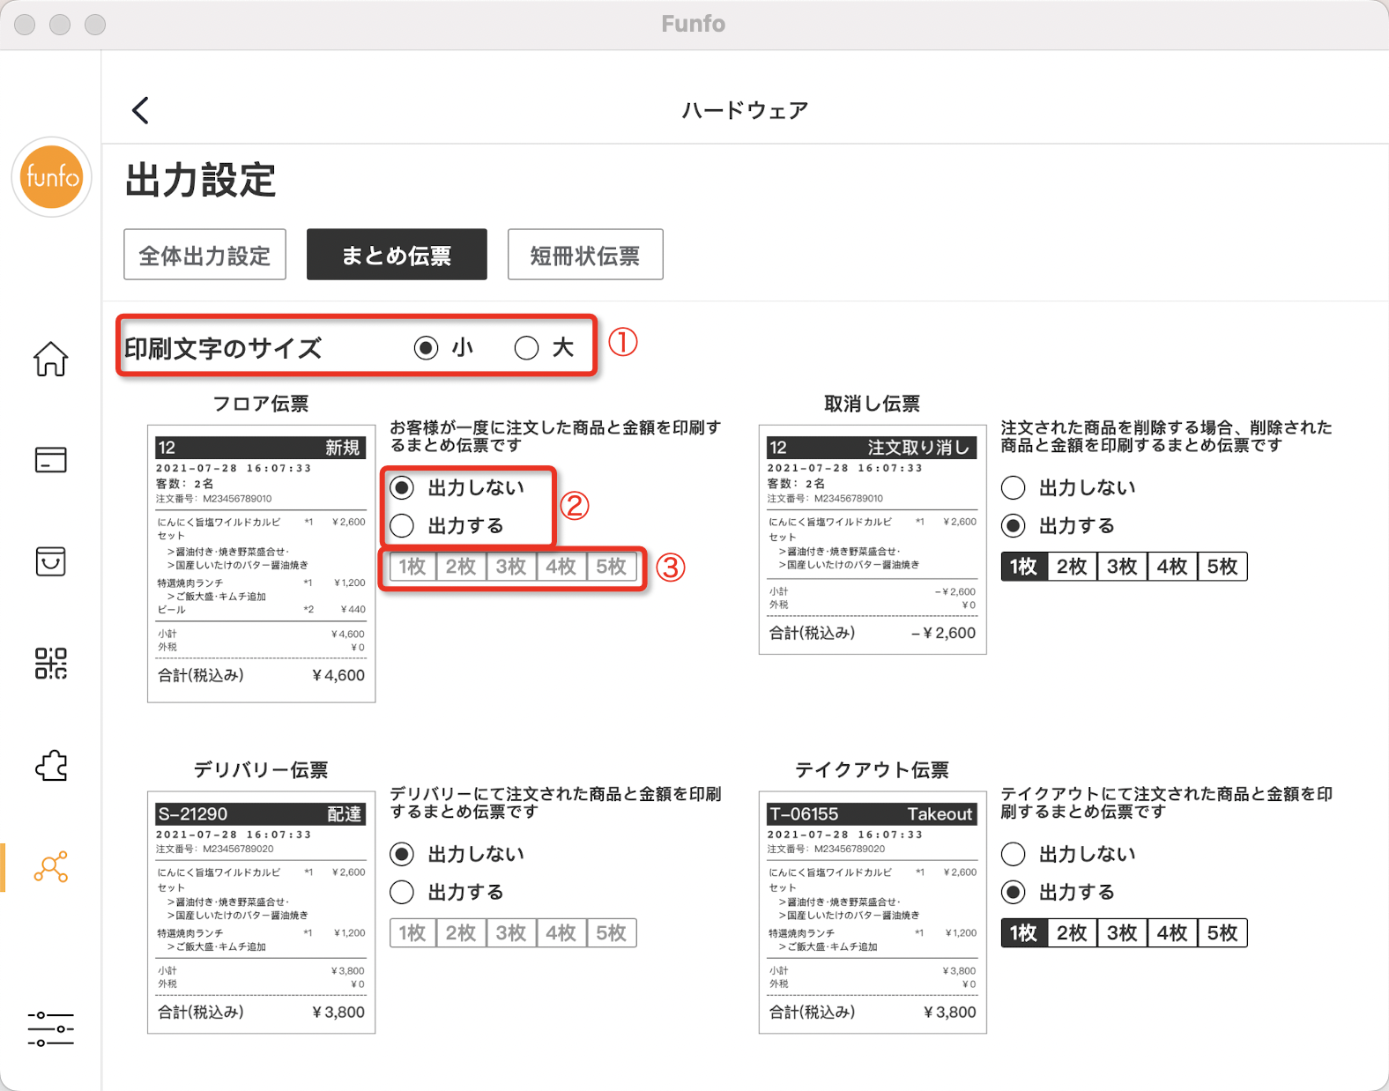Open the sliders settings icon in the sidebar

click(x=51, y=1028)
